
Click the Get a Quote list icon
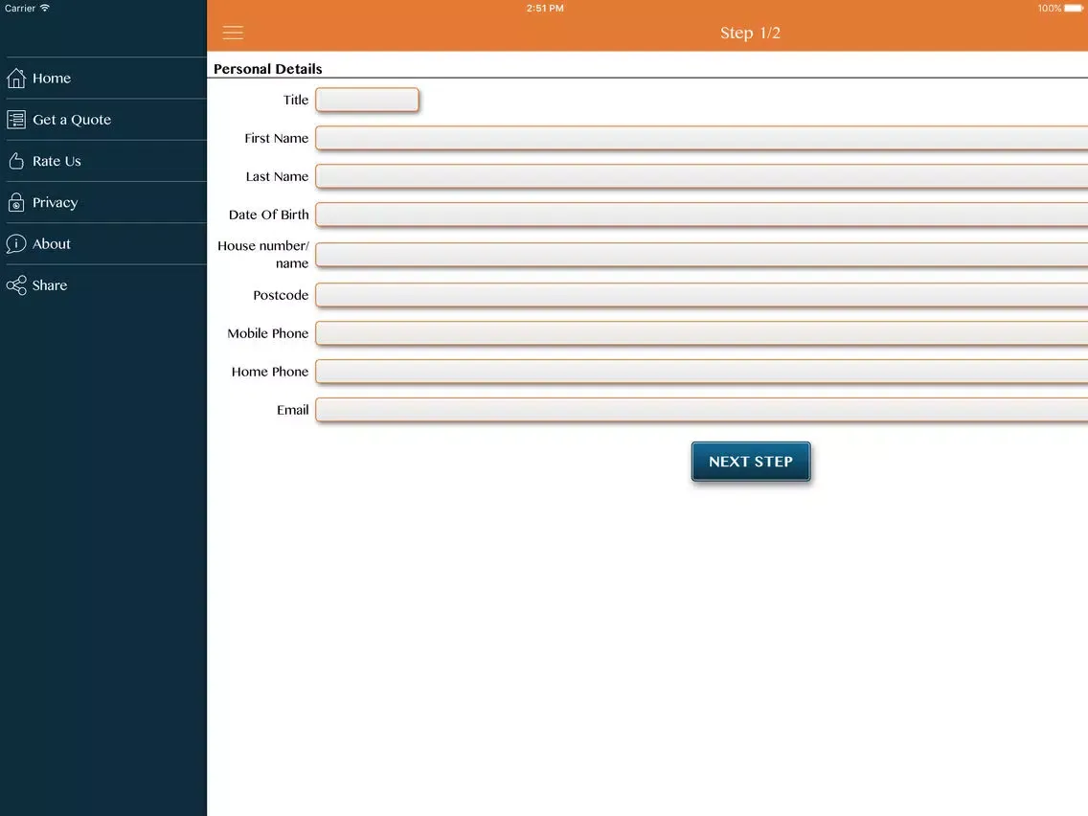pos(16,120)
